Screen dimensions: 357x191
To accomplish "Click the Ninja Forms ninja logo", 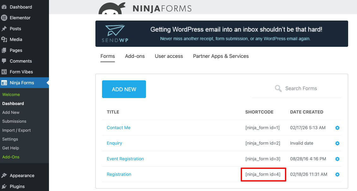I will (112, 9).
